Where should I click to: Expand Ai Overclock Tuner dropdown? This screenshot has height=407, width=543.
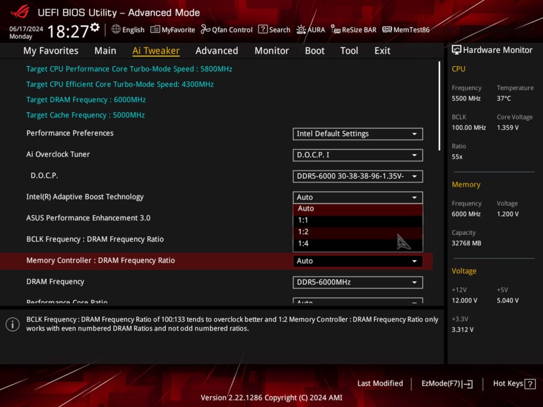pyautogui.click(x=358, y=155)
